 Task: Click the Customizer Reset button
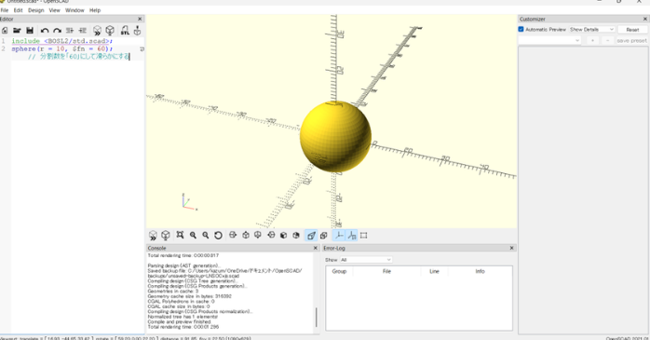(x=632, y=30)
